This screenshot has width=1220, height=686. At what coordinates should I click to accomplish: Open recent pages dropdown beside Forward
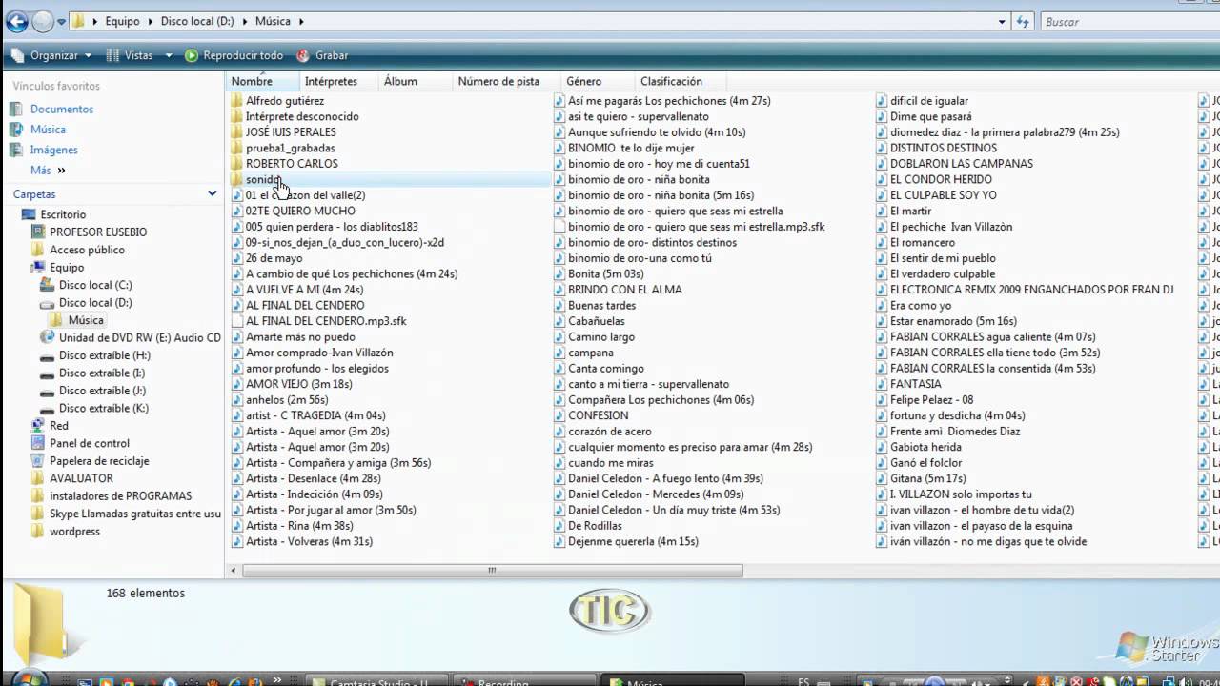(x=63, y=21)
